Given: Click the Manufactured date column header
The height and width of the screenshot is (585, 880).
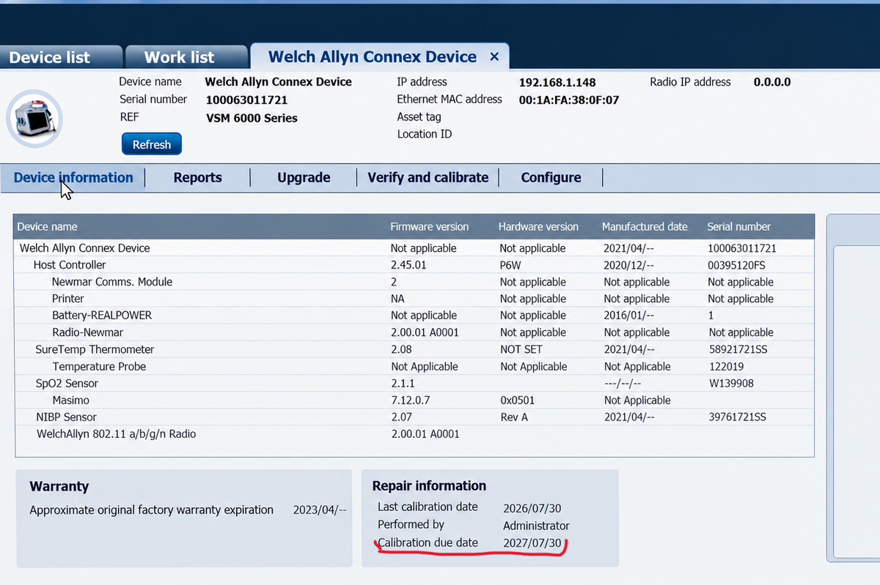Looking at the screenshot, I should tap(645, 226).
